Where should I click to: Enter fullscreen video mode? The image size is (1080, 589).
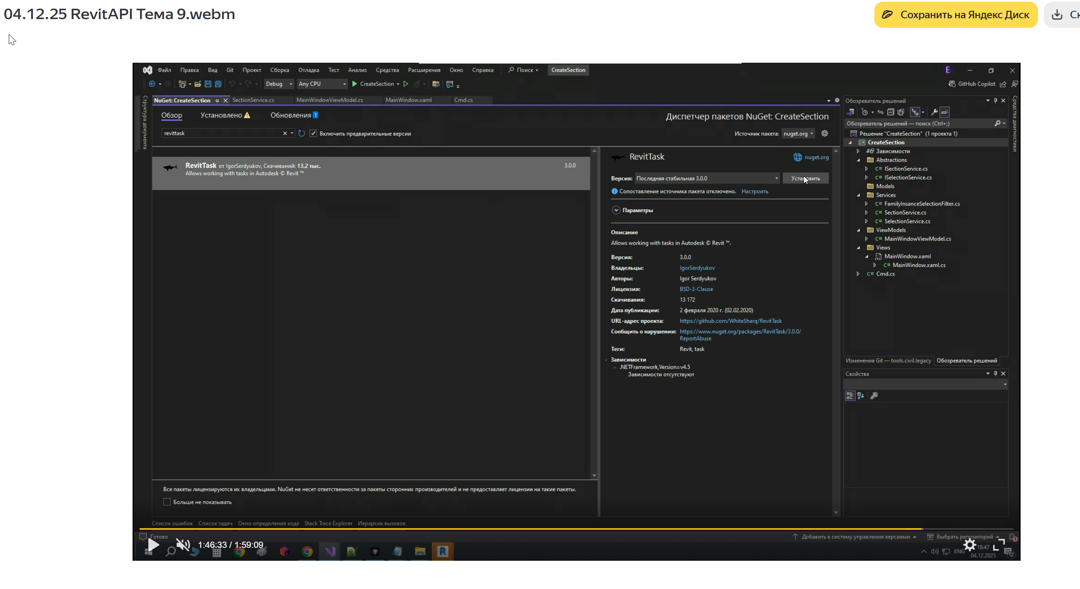(999, 545)
